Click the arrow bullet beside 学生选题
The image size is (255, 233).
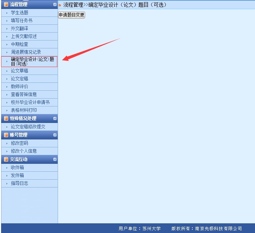tap(7, 13)
